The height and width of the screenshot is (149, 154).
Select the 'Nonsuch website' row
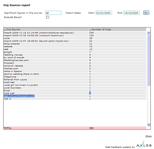[75, 66]
